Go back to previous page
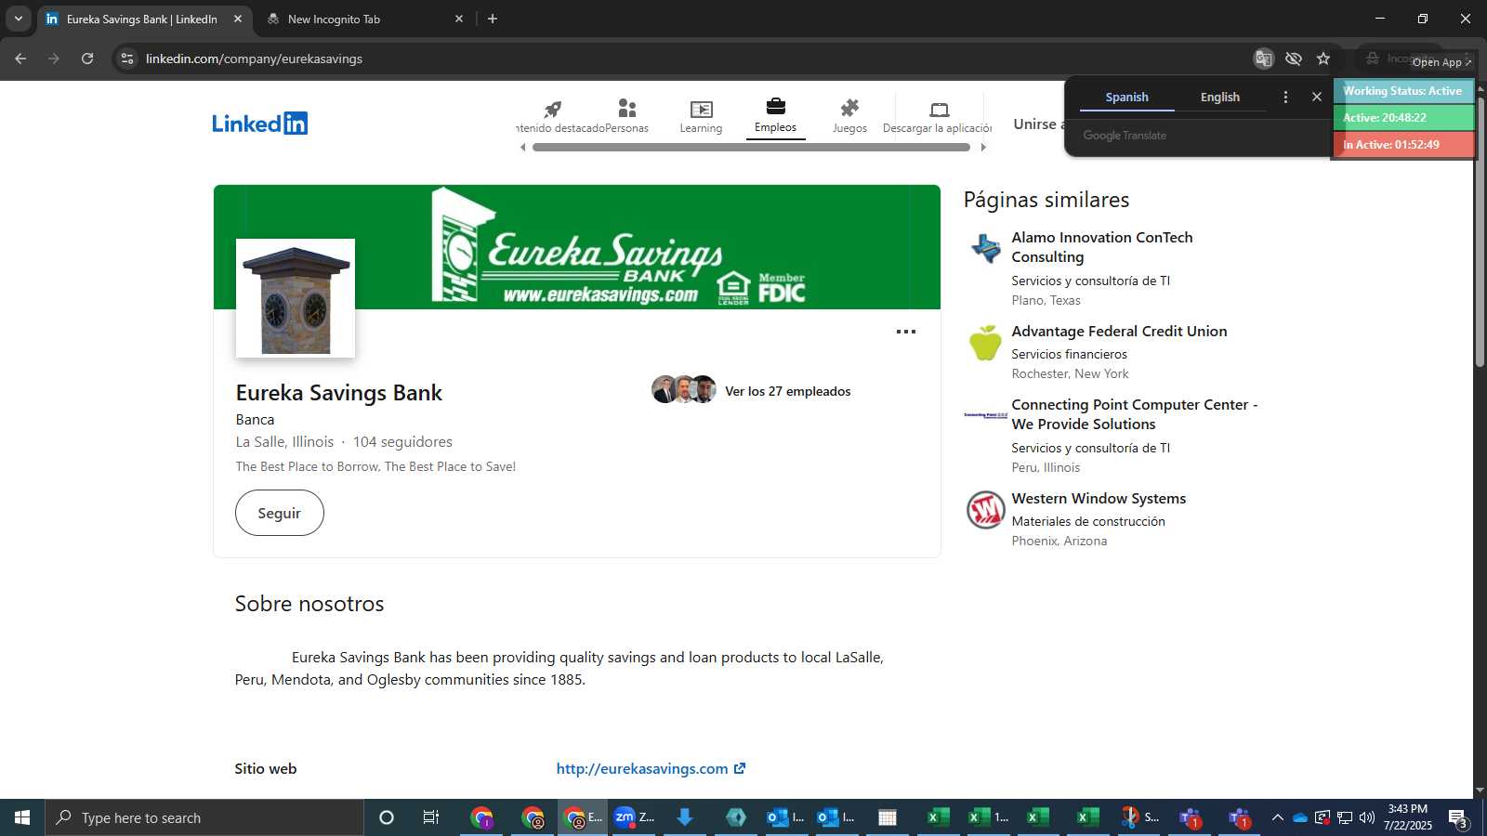Screen dimensions: 1487x836 click(20, 59)
